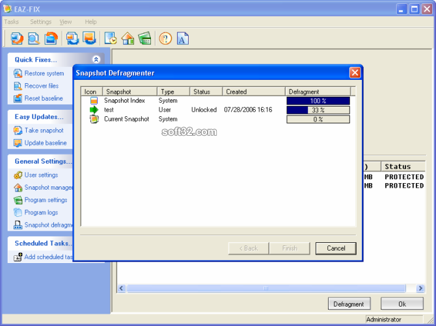The image size is (436, 326).
Task: Click the scrollbar right arrow
Action: 420,288
